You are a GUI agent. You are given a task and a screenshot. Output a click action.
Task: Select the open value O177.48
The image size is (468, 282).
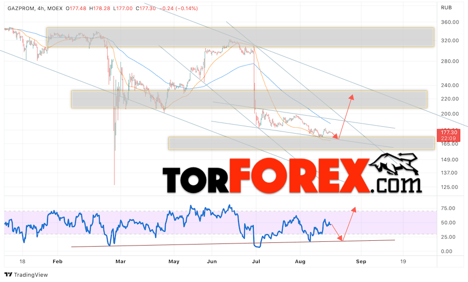76,8
